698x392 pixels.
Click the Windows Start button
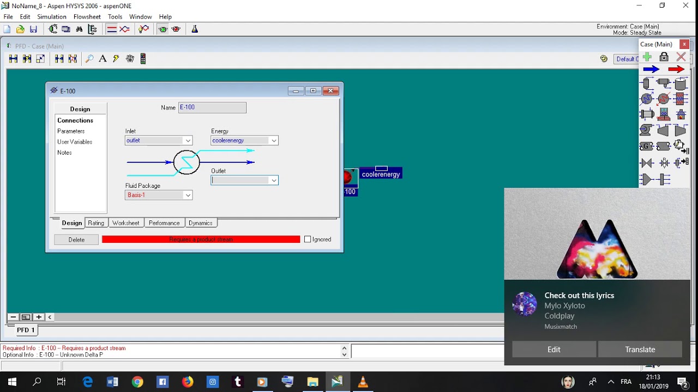[12, 382]
